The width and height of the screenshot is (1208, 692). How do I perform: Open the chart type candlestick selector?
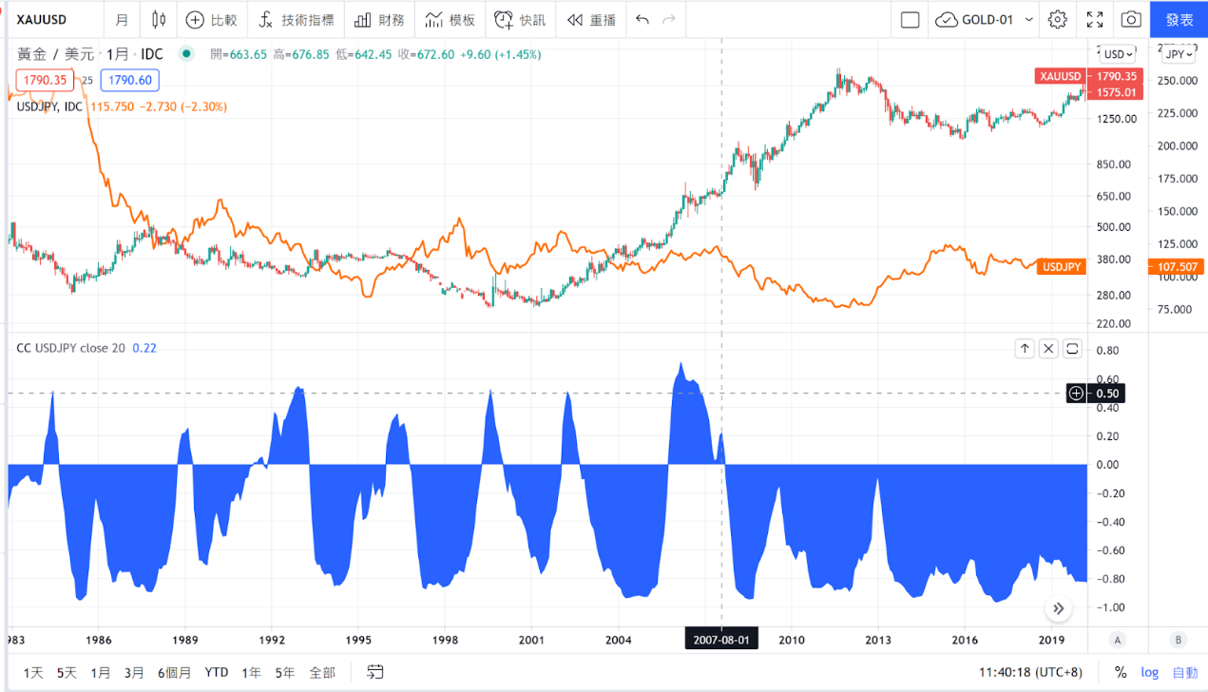click(158, 19)
